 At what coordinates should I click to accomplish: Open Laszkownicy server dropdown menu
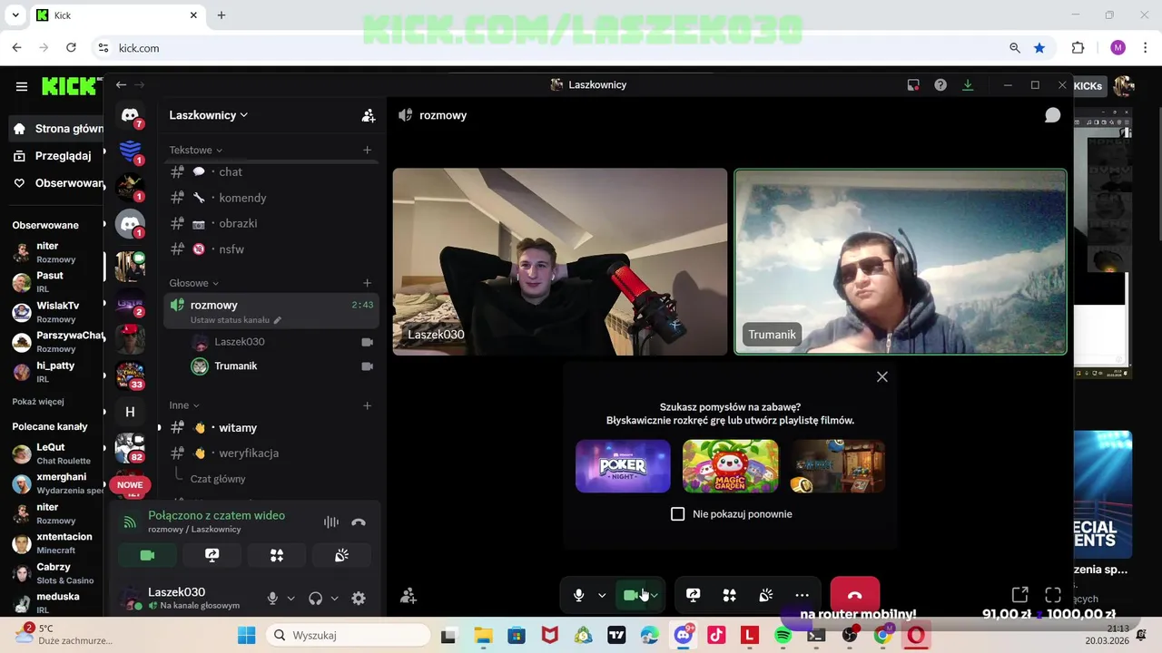tap(209, 115)
